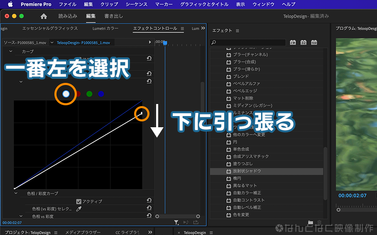Screen dimensions: 377x235
Task: Open Effects panel menu icon
Action: pyautogui.click(x=237, y=31)
